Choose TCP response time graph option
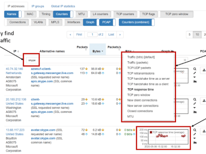206x154 pixels. pos(141,89)
